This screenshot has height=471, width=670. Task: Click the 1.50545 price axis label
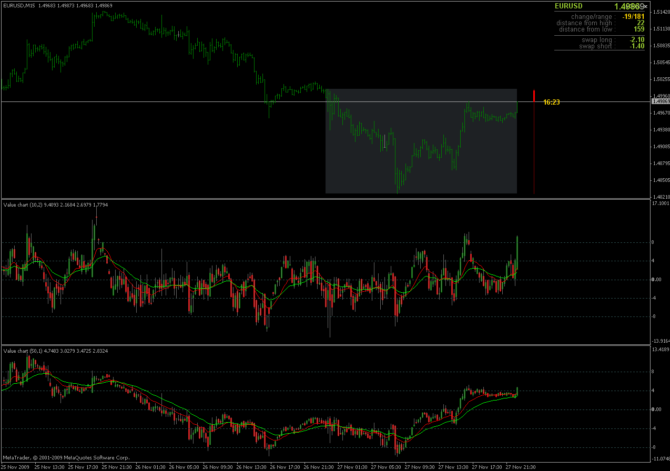(x=661, y=62)
